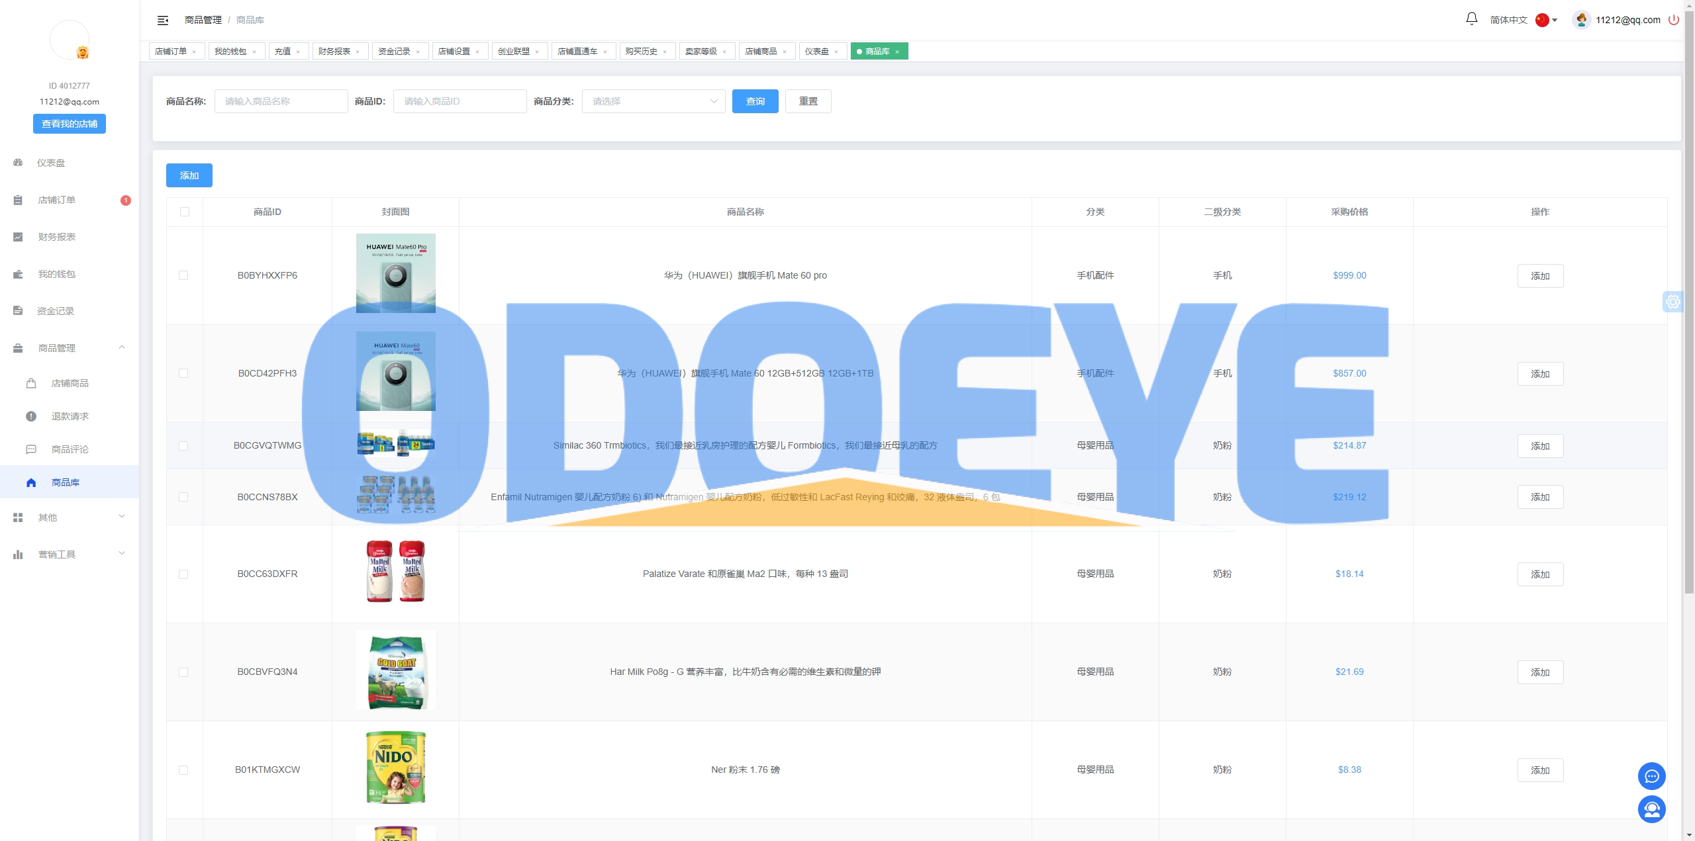Click the $18.14 price

(x=1349, y=574)
